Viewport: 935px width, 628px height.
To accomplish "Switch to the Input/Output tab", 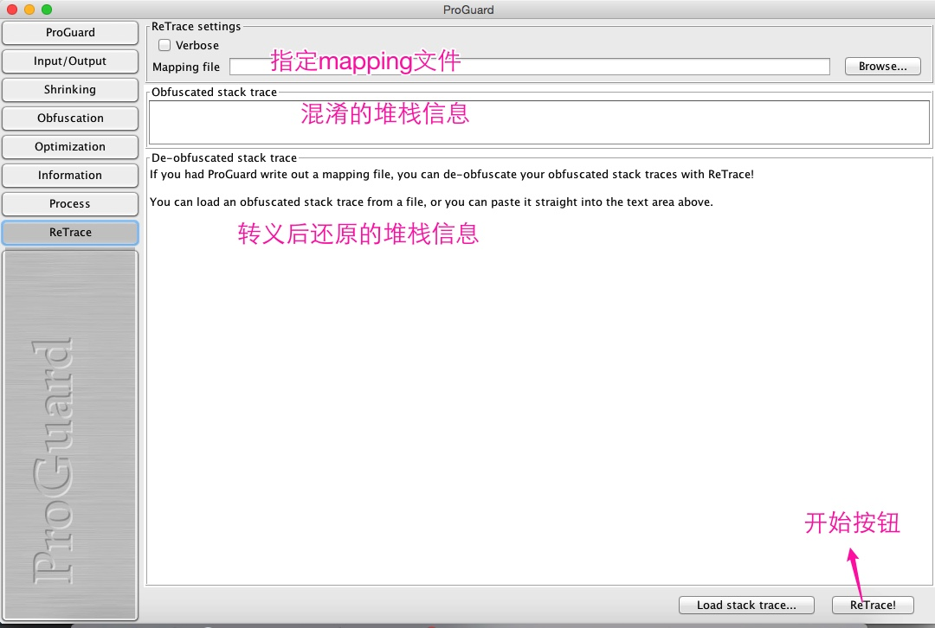I will click(70, 61).
